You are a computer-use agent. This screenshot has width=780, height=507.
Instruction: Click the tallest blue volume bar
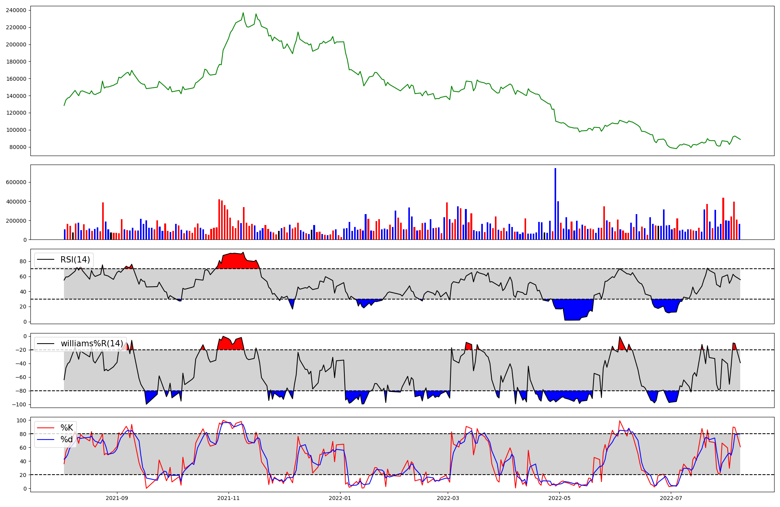tap(555, 203)
